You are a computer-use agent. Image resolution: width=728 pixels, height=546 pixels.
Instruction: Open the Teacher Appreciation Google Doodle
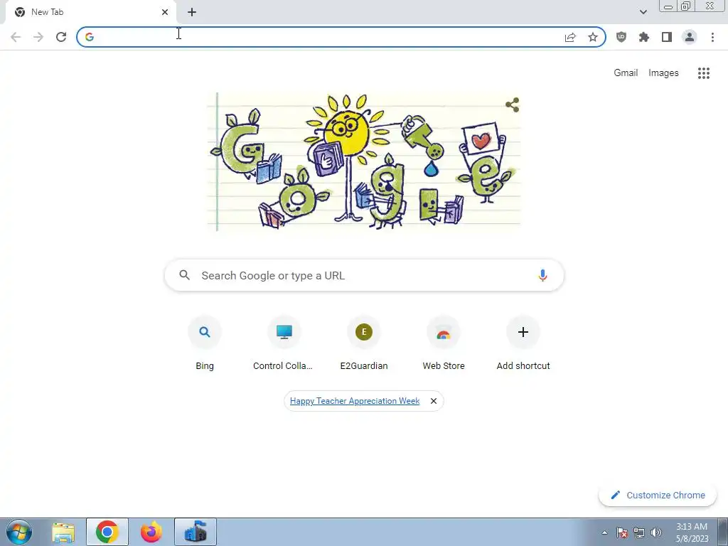(364, 161)
